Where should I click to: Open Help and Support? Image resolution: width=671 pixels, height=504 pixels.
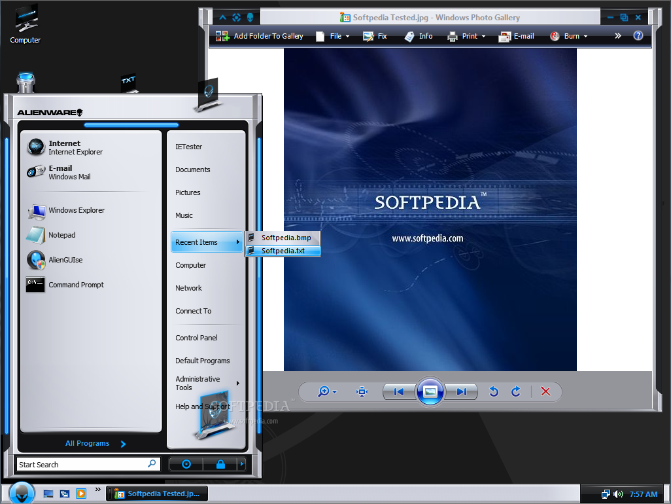pyautogui.click(x=203, y=406)
